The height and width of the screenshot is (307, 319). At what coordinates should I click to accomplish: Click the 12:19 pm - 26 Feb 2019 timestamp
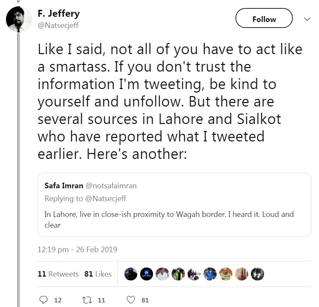[x=77, y=250]
